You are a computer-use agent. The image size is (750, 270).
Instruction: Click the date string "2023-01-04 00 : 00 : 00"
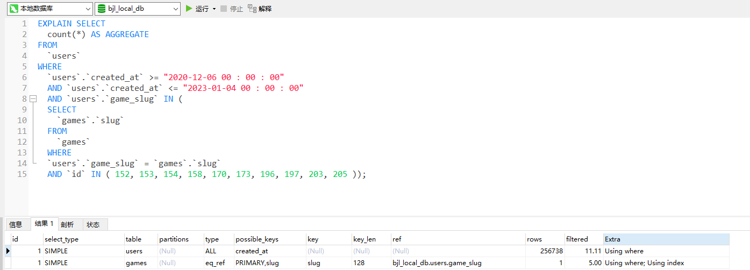click(x=244, y=88)
